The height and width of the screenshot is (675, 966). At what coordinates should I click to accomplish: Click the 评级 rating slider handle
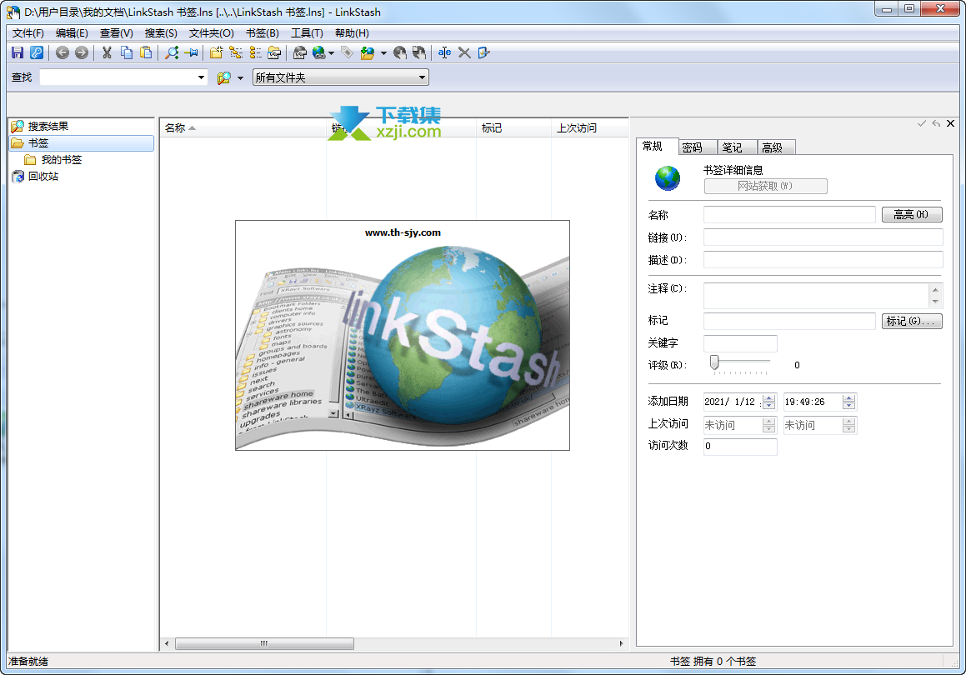pos(714,362)
